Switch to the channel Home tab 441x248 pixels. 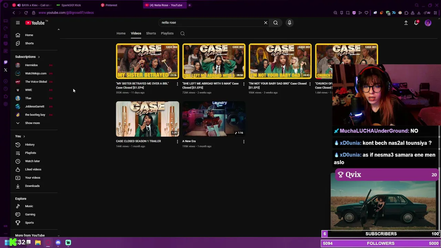pyautogui.click(x=121, y=33)
